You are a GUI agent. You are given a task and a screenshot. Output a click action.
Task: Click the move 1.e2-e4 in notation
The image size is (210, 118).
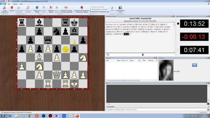122,25
